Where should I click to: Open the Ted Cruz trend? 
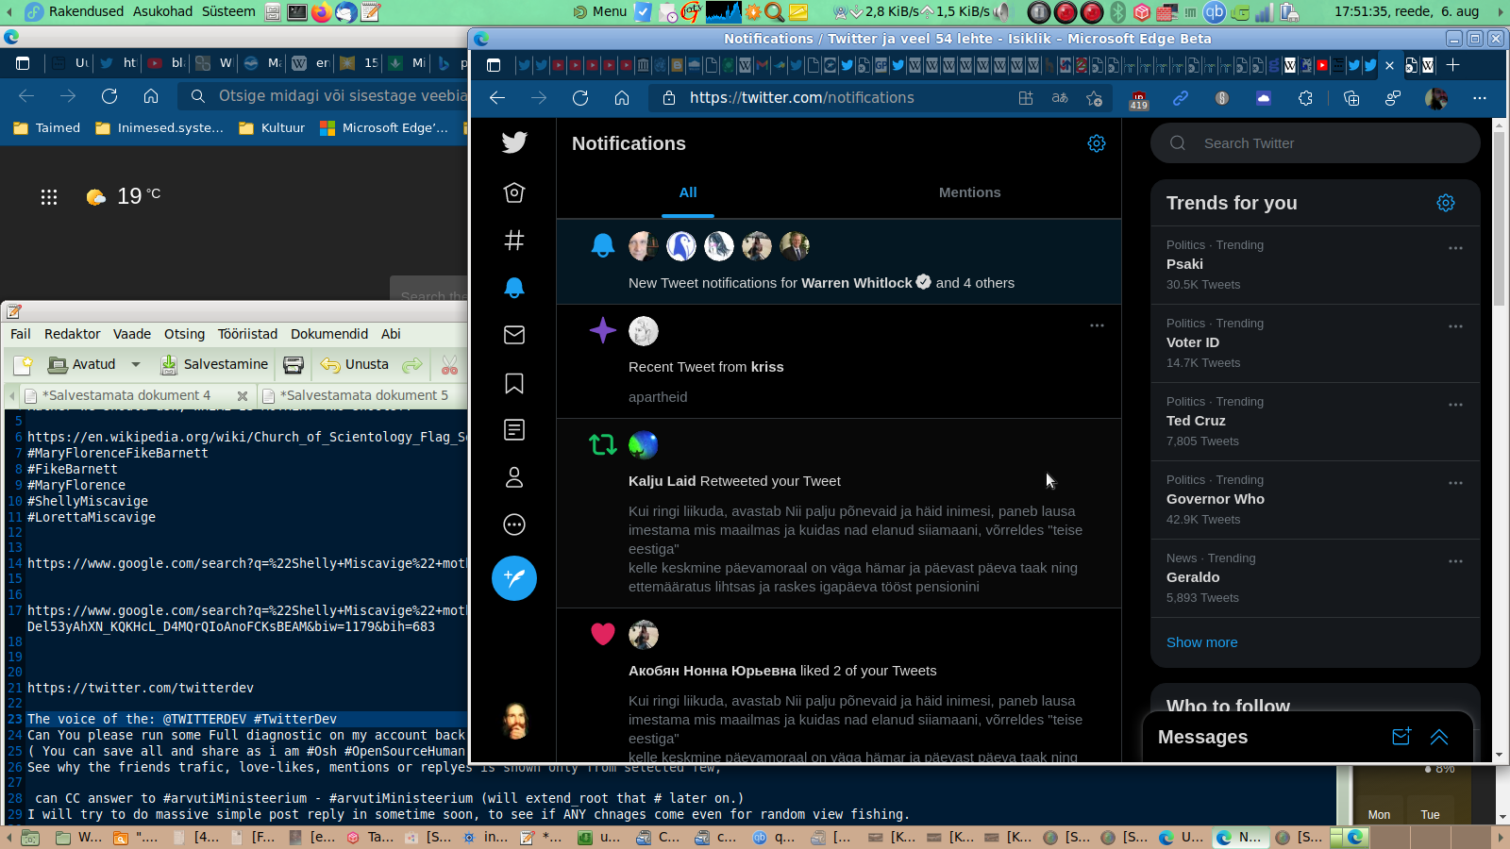(1316, 422)
